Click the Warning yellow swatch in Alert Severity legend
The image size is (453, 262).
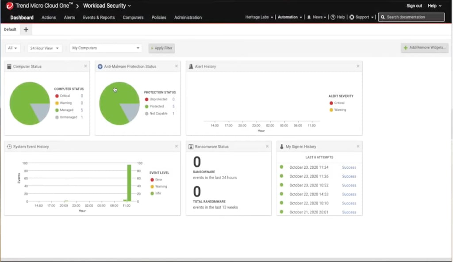coord(331,110)
